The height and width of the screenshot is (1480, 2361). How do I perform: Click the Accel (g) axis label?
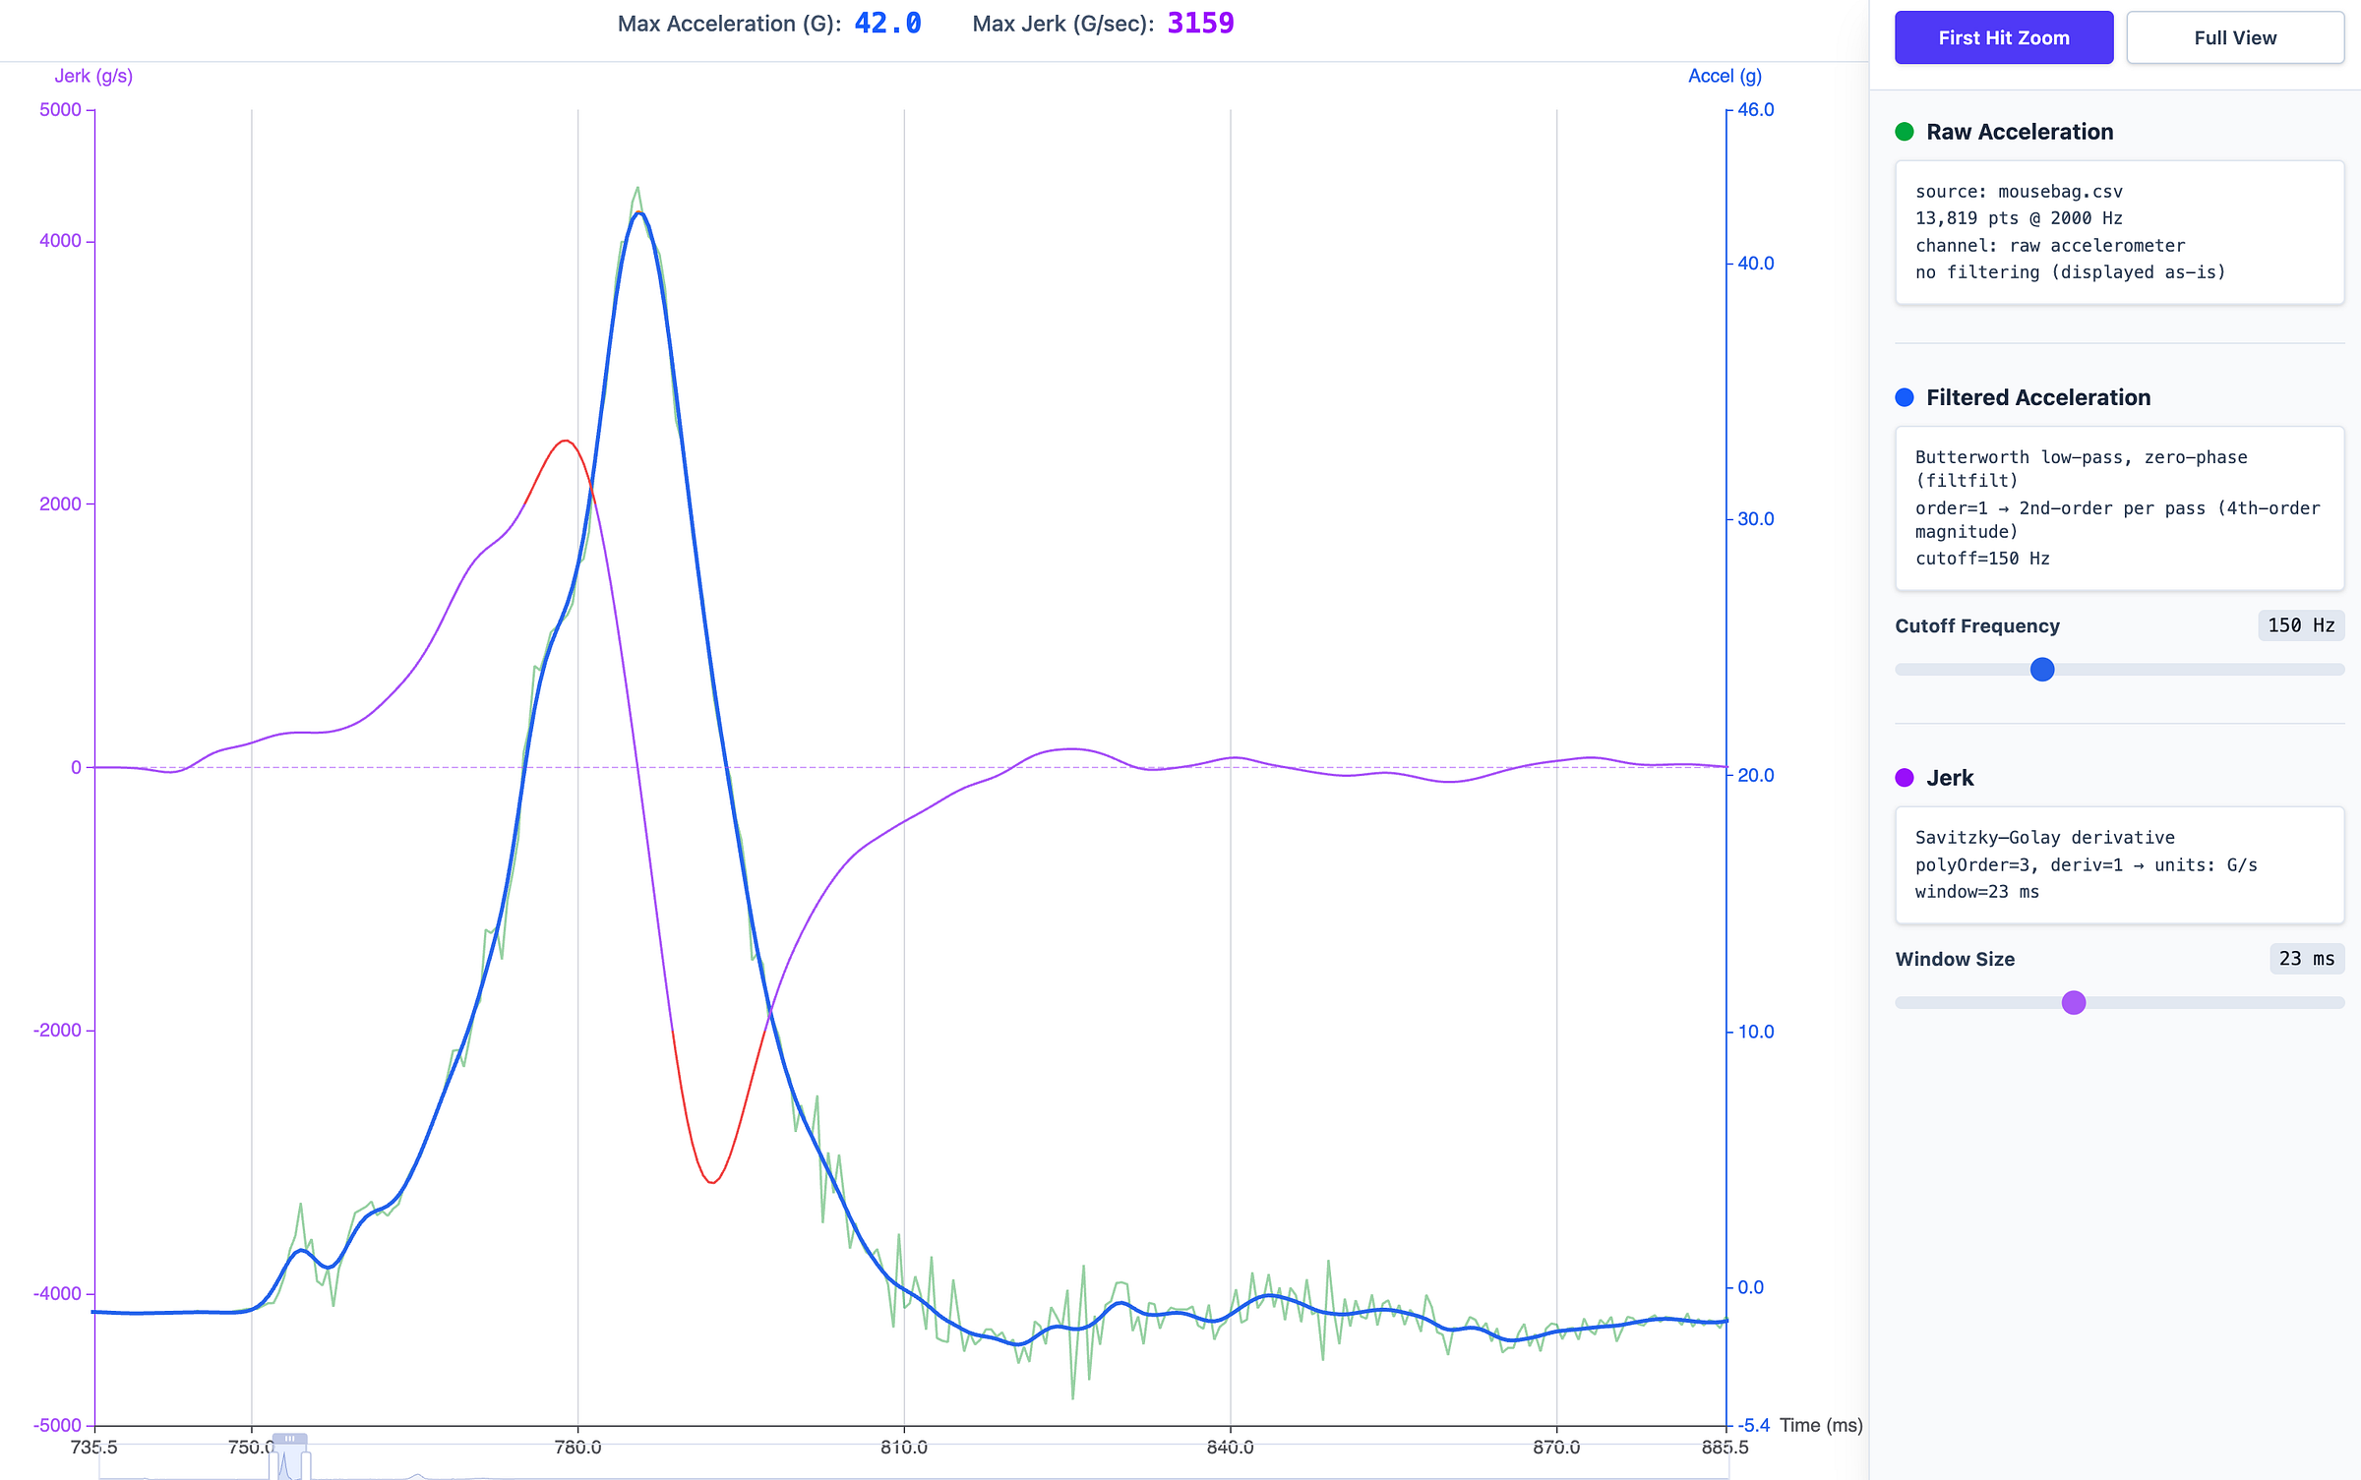[1725, 76]
